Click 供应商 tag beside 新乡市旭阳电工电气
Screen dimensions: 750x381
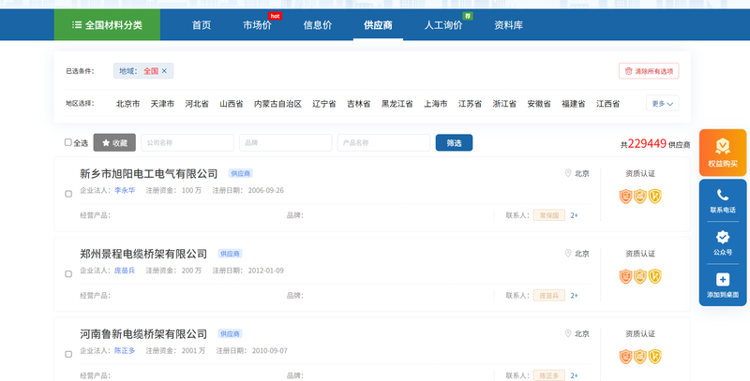pyautogui.click(x=241, y=173)
